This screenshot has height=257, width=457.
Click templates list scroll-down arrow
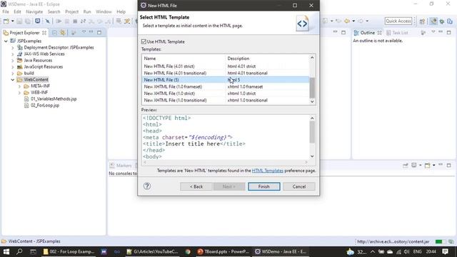pyautogui.click(x=312, y=101)
